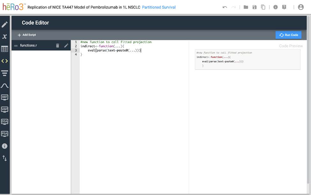Open the help icon in the top bar
Screen dimensions: 311x195
point(284,6)
